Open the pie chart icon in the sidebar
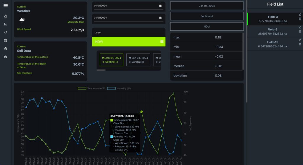Viewport: 303px width, 165px height. click(5, 48)
